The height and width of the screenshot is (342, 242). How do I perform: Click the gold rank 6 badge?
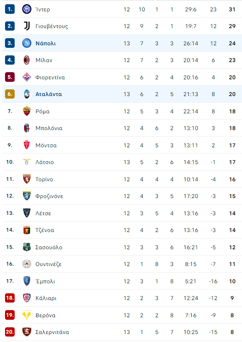[10, 94]
